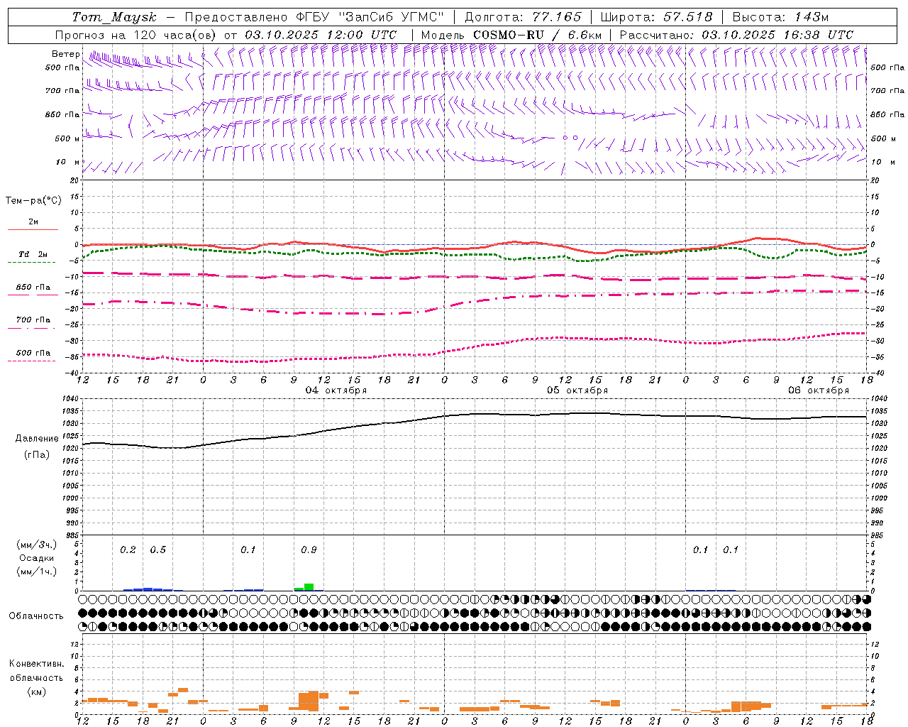This screenshot has height=727, width=908.
Task: Click the 06 октября date label
Action: coord(819,390)
